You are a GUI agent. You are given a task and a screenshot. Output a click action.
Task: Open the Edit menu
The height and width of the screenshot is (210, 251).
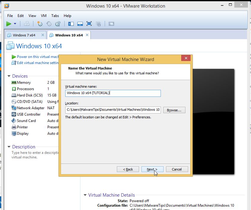point(21,16)
